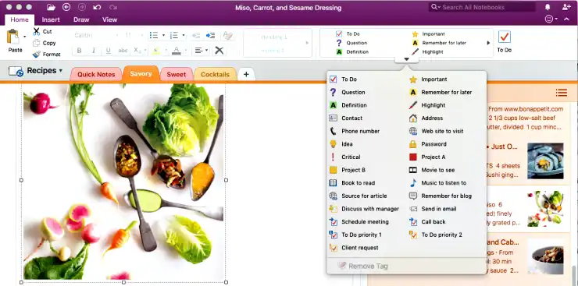Clear formatting eraser icon

coord(228,36)
